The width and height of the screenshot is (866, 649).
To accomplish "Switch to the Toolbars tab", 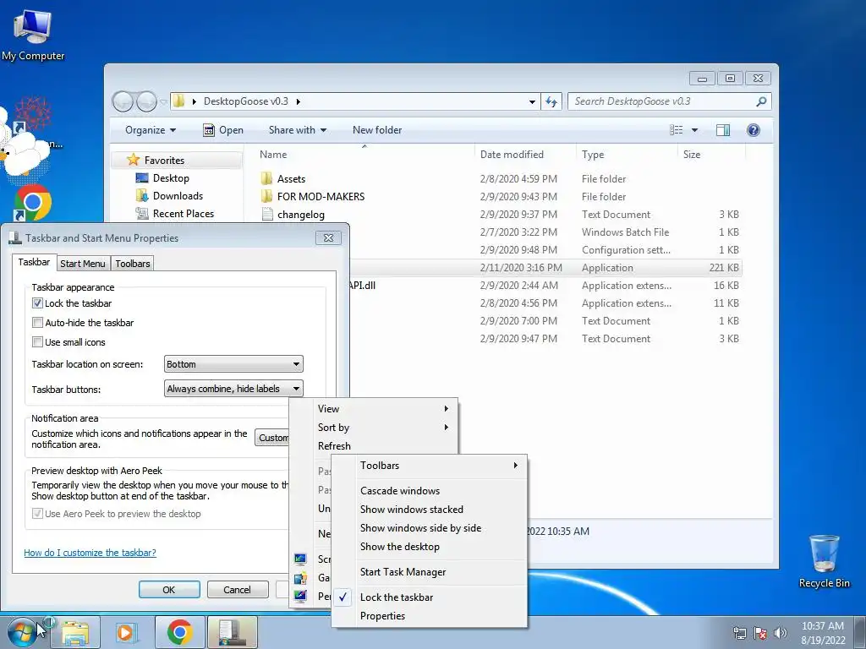I will (x=133, y=264).
